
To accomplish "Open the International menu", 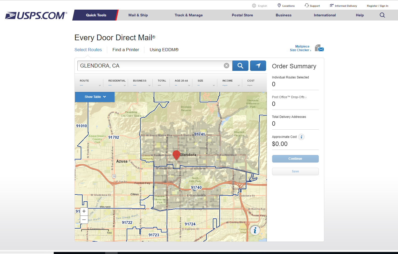I will coord(325,15).
